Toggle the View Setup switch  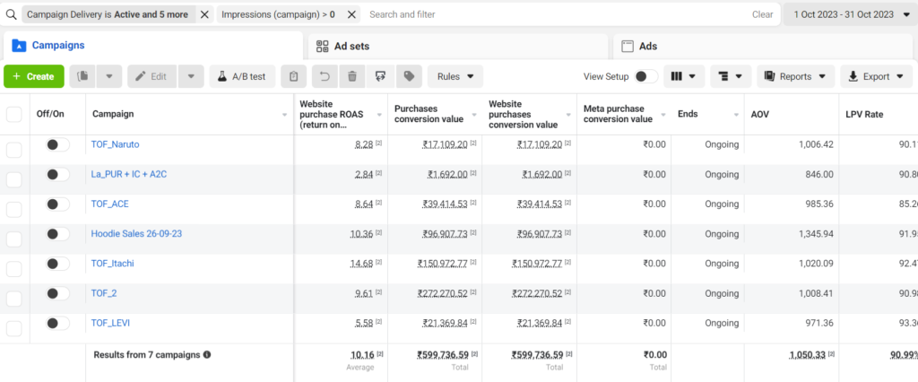click(x=646, y=76)
